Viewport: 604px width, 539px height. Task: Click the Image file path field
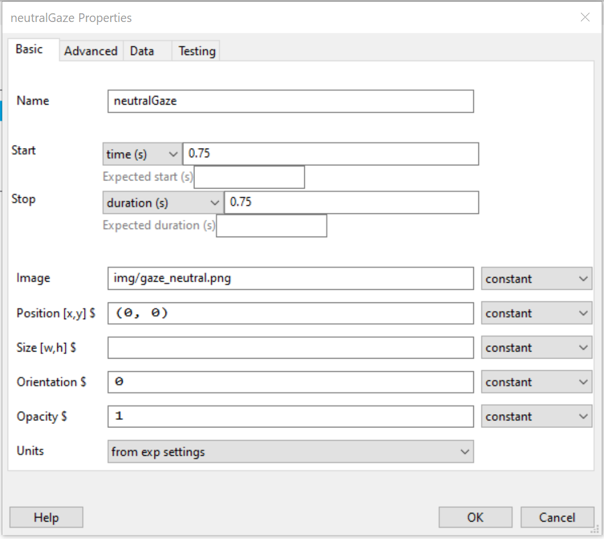click(x=290, y=278)
